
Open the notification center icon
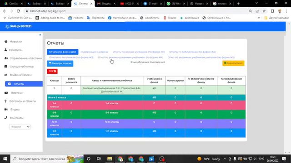click(x=284, y=159)
